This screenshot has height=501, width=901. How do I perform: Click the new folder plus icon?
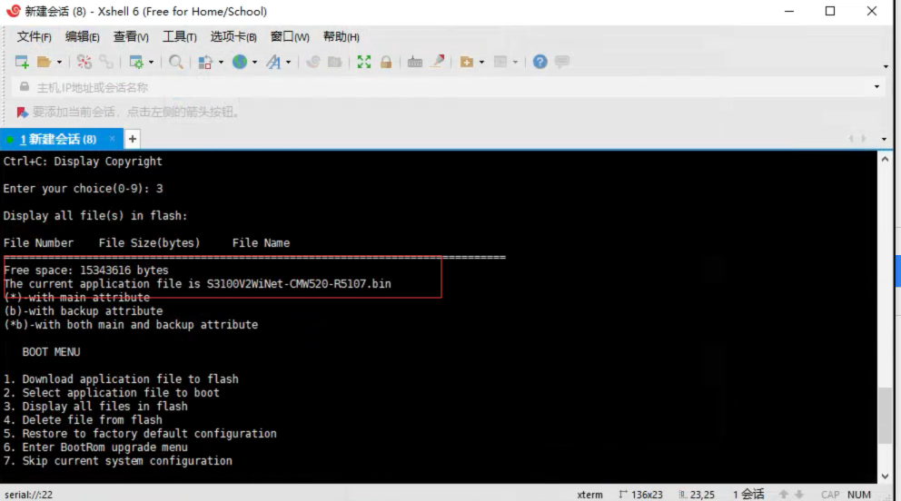coord(467,62)
